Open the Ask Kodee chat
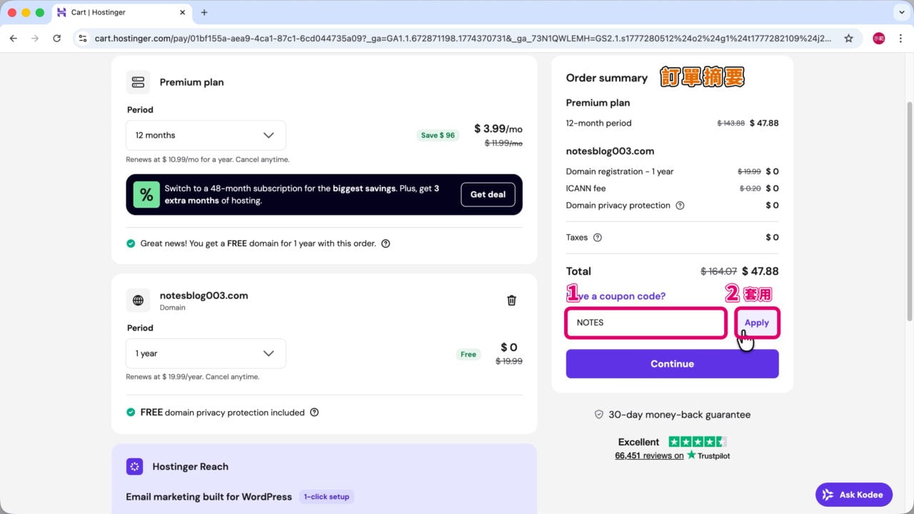914x514 pixels. point(854,495)
